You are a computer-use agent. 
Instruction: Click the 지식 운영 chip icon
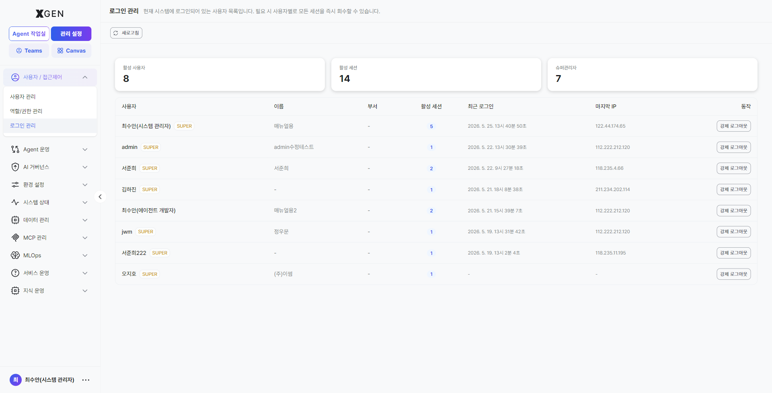click(15, 291)
